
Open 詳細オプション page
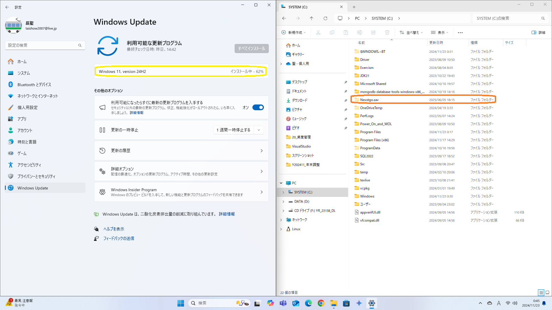pyautogui.click(x=181, y=171)
